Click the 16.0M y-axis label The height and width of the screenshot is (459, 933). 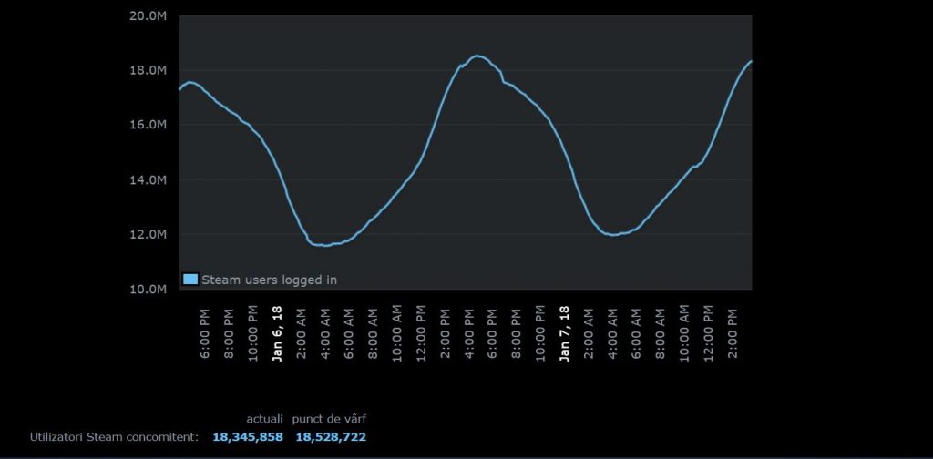tap(147, 125)
